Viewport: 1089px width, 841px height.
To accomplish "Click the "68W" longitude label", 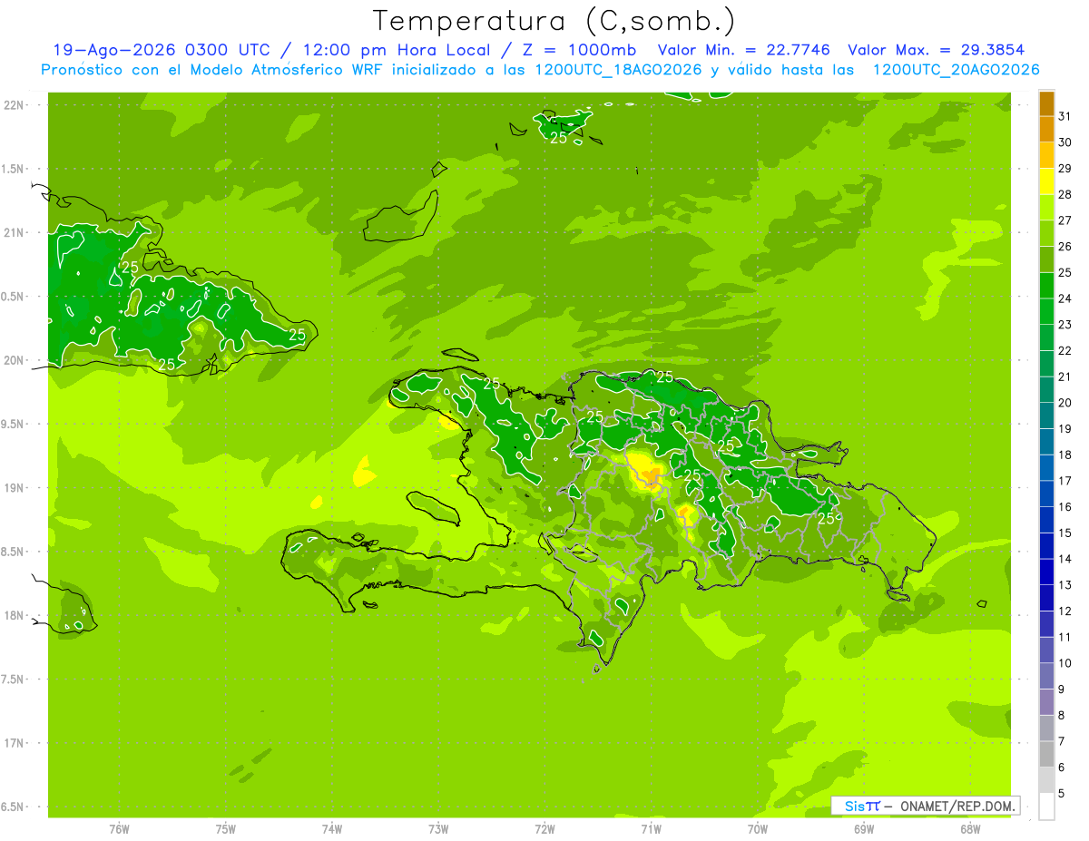I will pos(970,829).
